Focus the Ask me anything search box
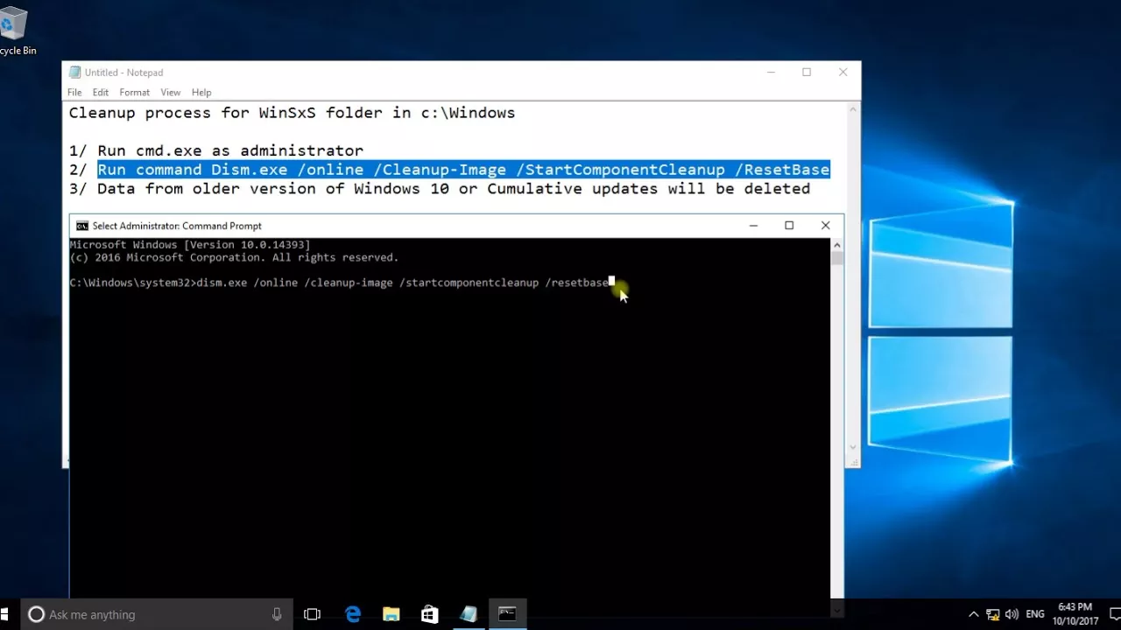This screenshot has width=1121, height=630. [x=157, y=614]
